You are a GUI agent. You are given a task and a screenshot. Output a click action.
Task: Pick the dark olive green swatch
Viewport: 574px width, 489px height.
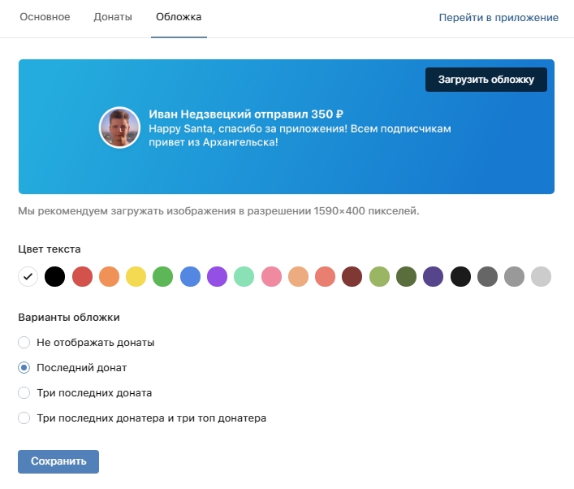point(406,276)
